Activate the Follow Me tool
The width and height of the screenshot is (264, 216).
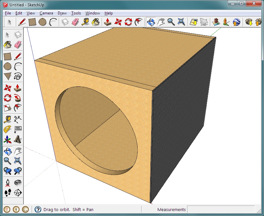pos(18,98)
